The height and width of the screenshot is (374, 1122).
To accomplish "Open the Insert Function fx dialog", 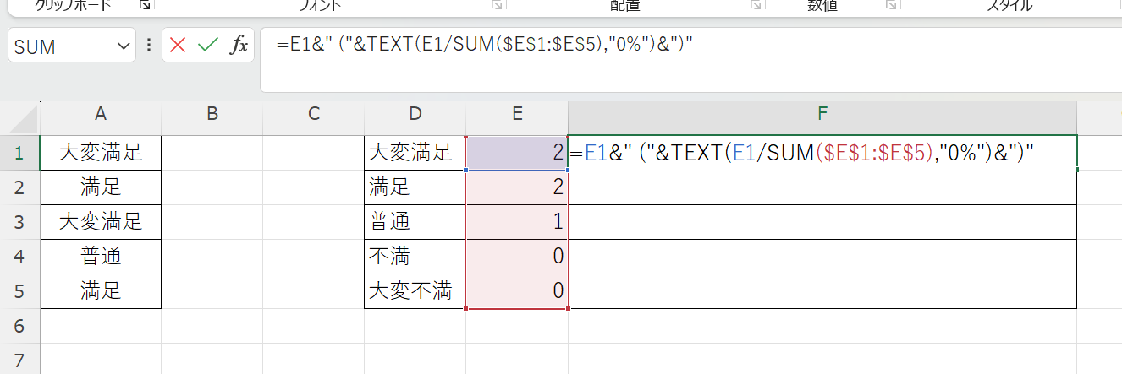I will 239,46.
